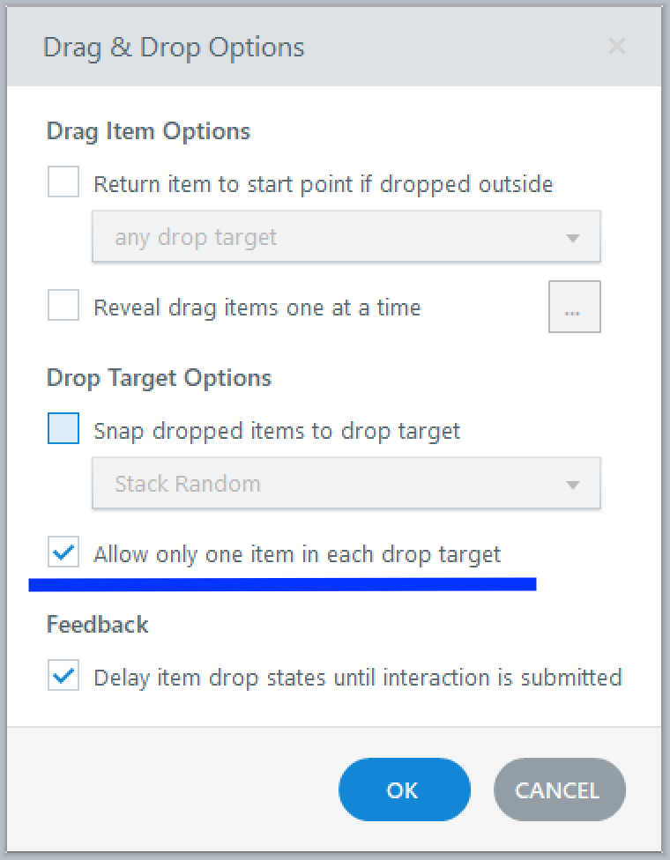The height and width of the screenshot is (860, 670).
Task: Click the 'Allow only one item in each drop target' label
Action: pos(296,554)
